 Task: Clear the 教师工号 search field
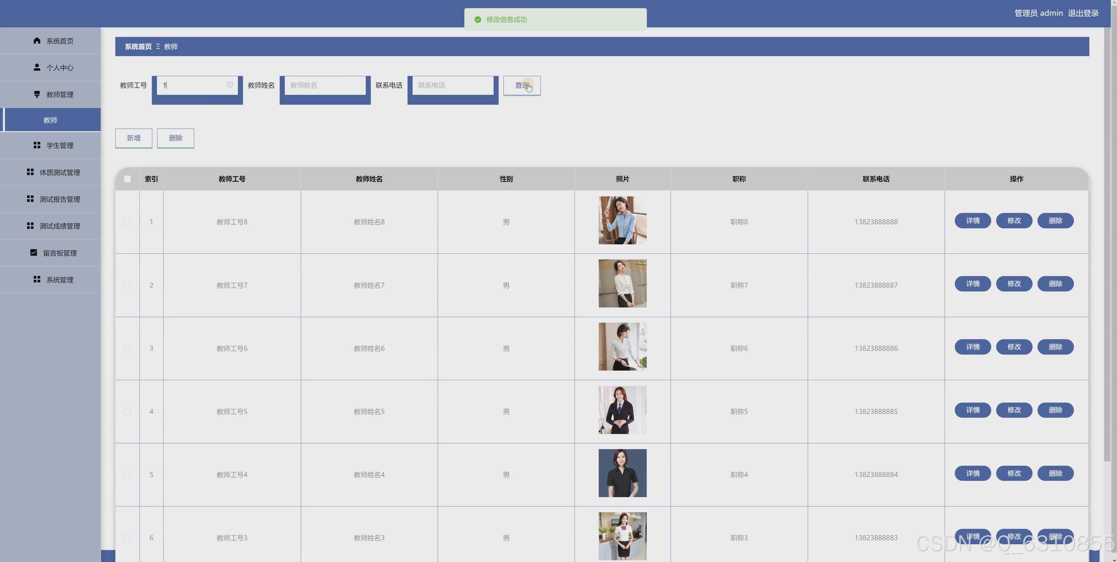[230, 85]
